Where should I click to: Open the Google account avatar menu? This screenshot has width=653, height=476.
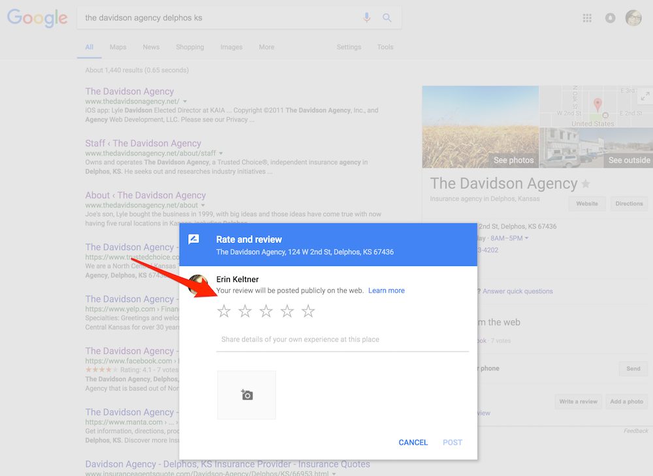[633, 18]
